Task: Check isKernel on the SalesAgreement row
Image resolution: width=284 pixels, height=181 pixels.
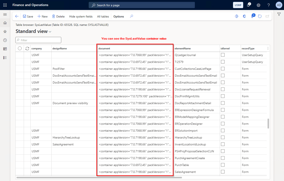Action: click(x=223, y=172)
